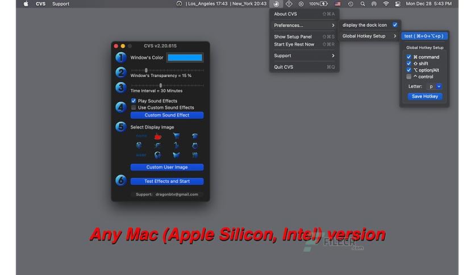Click the battery 100% indicator
The image size is (475, 275).
click(318, 4)
